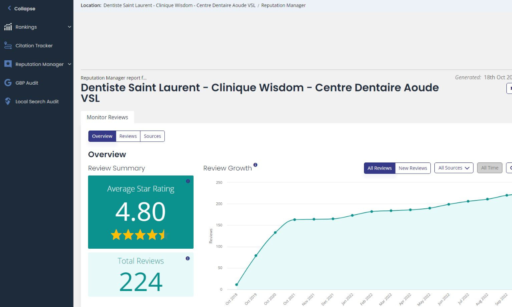Enable the All Time filter
512x307 pixels.
(x=490, y=168)
